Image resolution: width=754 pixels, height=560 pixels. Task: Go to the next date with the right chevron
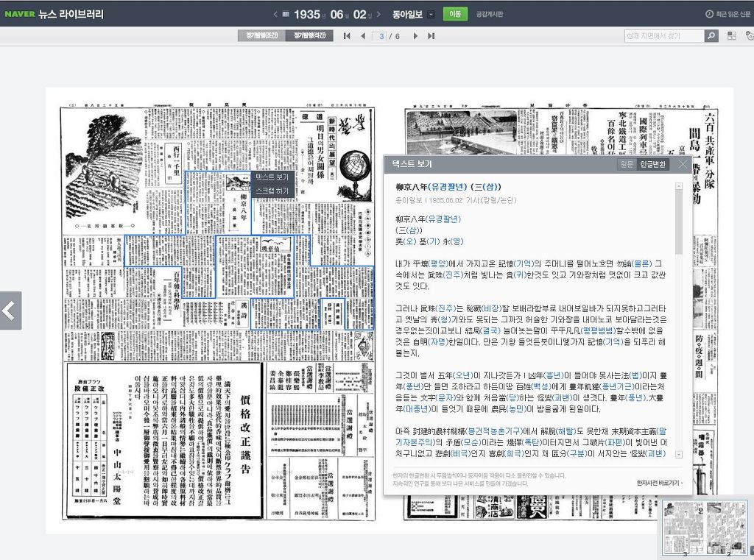tap(379, 15)
